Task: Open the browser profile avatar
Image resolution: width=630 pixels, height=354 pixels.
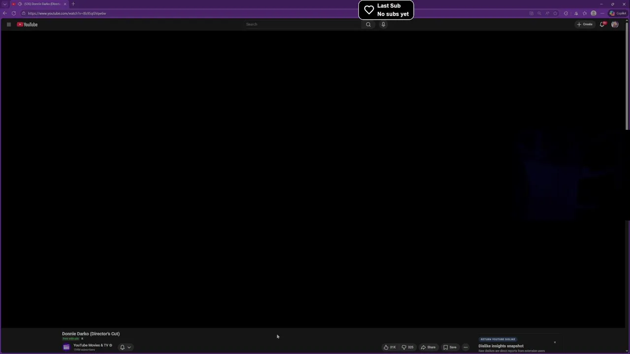Action: [x=594, y=13]
